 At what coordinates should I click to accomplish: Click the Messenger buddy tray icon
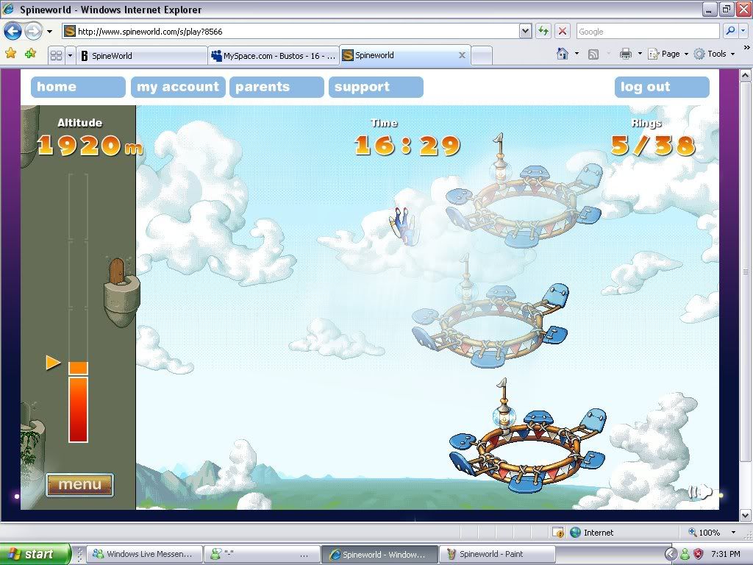685,554
